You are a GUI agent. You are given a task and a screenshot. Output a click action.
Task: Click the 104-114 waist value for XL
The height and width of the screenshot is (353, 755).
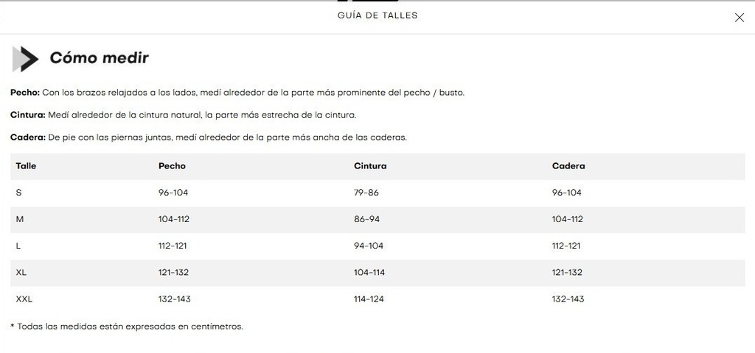369,272
